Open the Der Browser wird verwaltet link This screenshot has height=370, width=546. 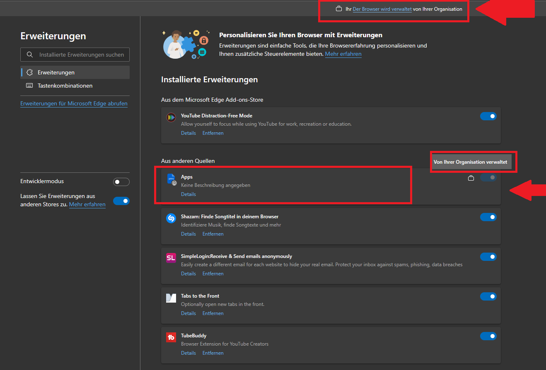point(382,9)
